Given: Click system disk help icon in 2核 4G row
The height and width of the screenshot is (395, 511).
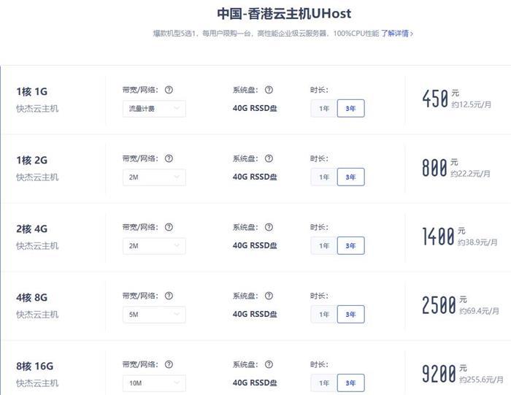Looking at the screenshot, I should pos(269,227).
